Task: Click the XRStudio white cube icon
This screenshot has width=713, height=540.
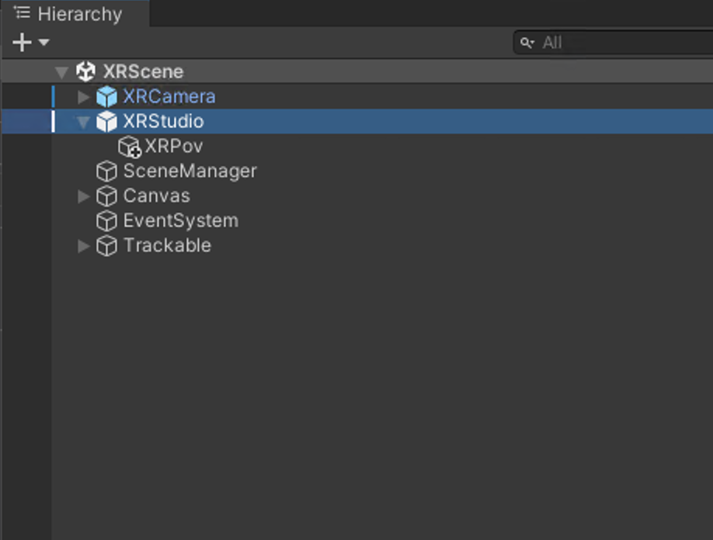Action: [x=107, y=121]
